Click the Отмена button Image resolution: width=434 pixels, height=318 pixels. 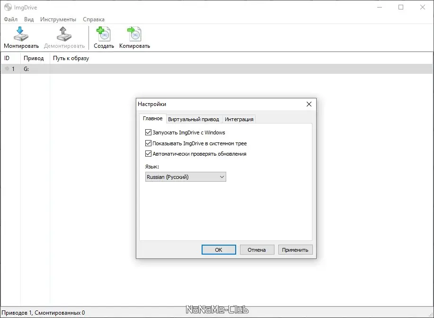tap(257, 250)
